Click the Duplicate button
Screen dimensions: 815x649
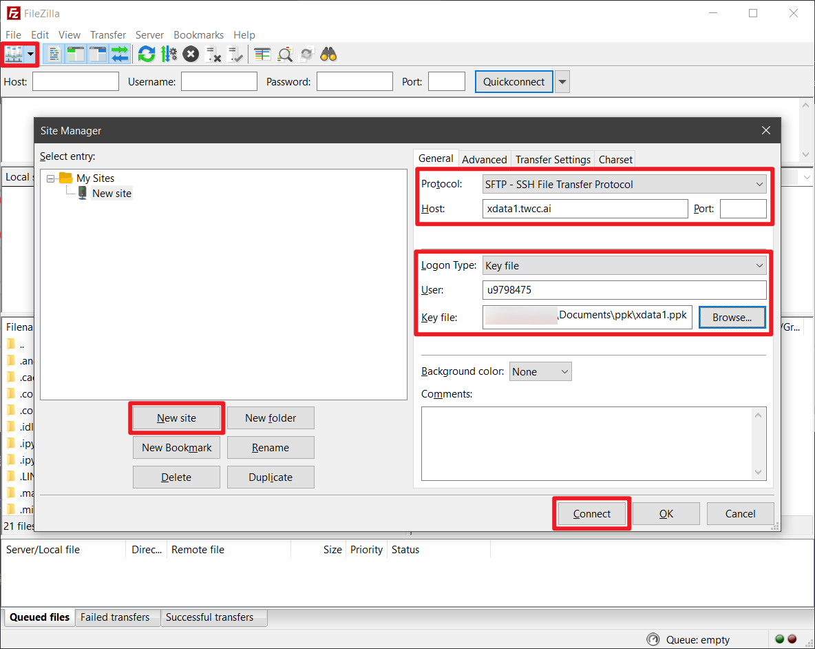pyautogui.click(x=271, y=477)
